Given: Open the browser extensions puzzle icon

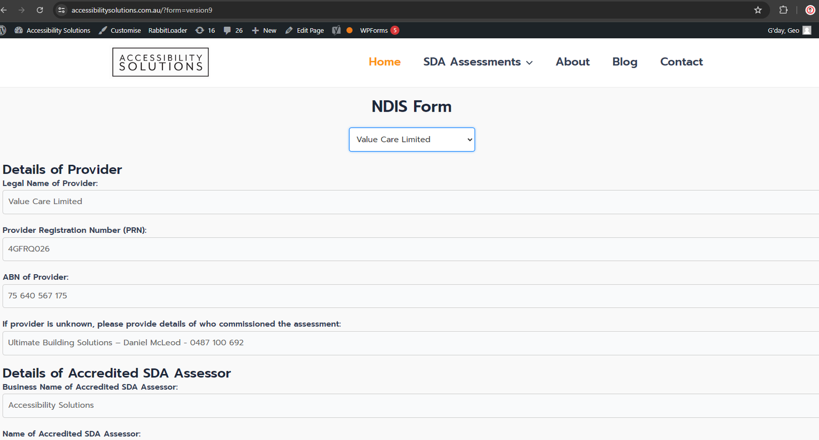Looking at the screenshot, I should click(783, 10).
